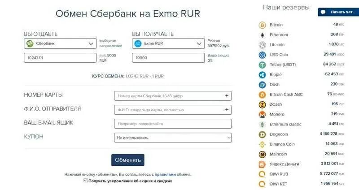The width and height of the screenshot is (359, 190).
Task: Click the Bitcoin Cash ABC label
Action: (x=286, y=95)
